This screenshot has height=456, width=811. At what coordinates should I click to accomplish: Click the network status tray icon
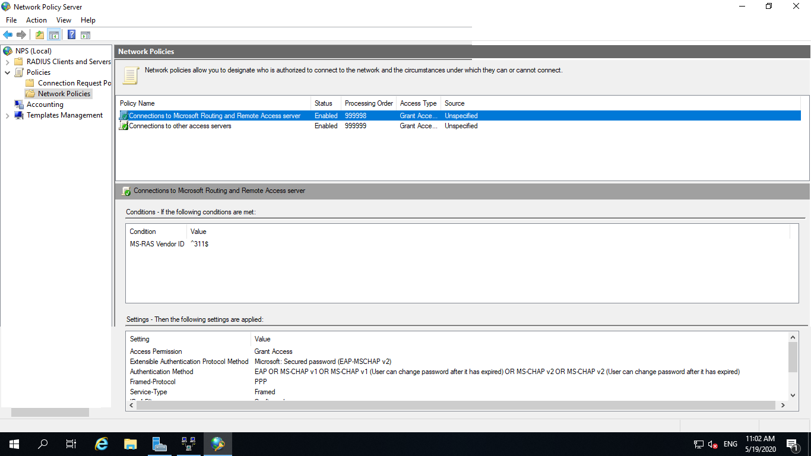pyautogui.click(x=699, y=444)
